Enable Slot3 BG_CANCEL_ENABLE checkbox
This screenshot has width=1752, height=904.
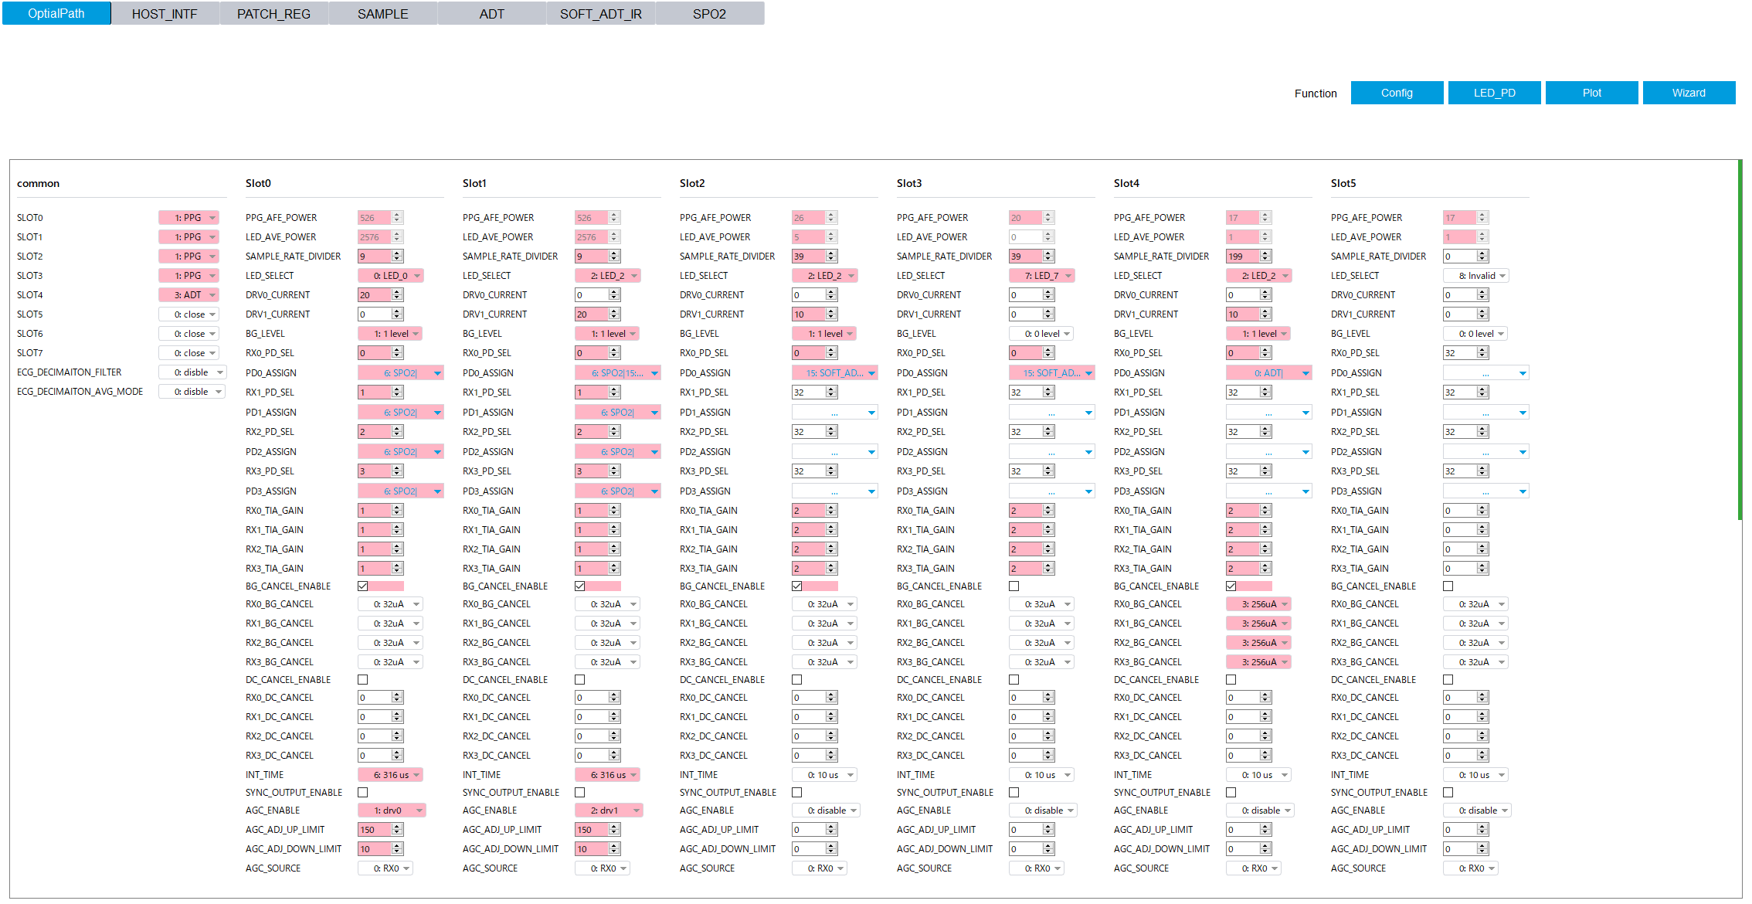coord(1014,586)
